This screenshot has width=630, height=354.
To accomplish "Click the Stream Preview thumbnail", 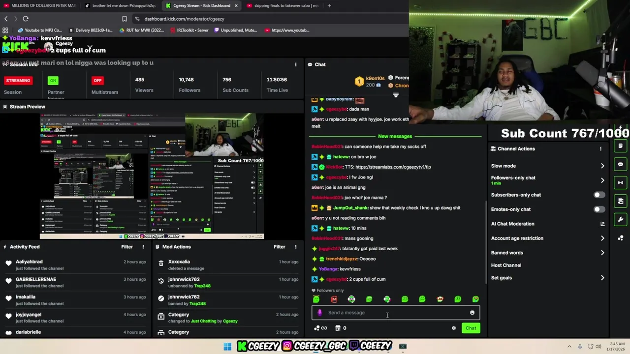I will click(152, 176).
